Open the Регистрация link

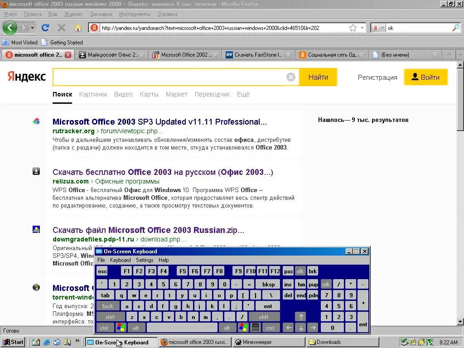pyautogui.click(x=377, y=77)
